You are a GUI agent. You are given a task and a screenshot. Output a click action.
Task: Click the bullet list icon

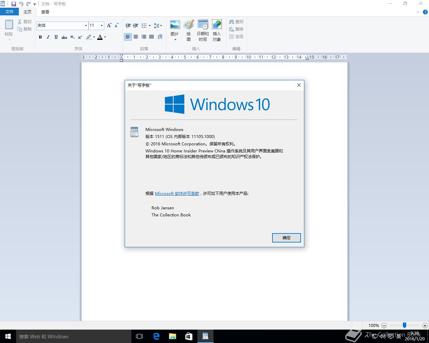[x=144, y=25]
